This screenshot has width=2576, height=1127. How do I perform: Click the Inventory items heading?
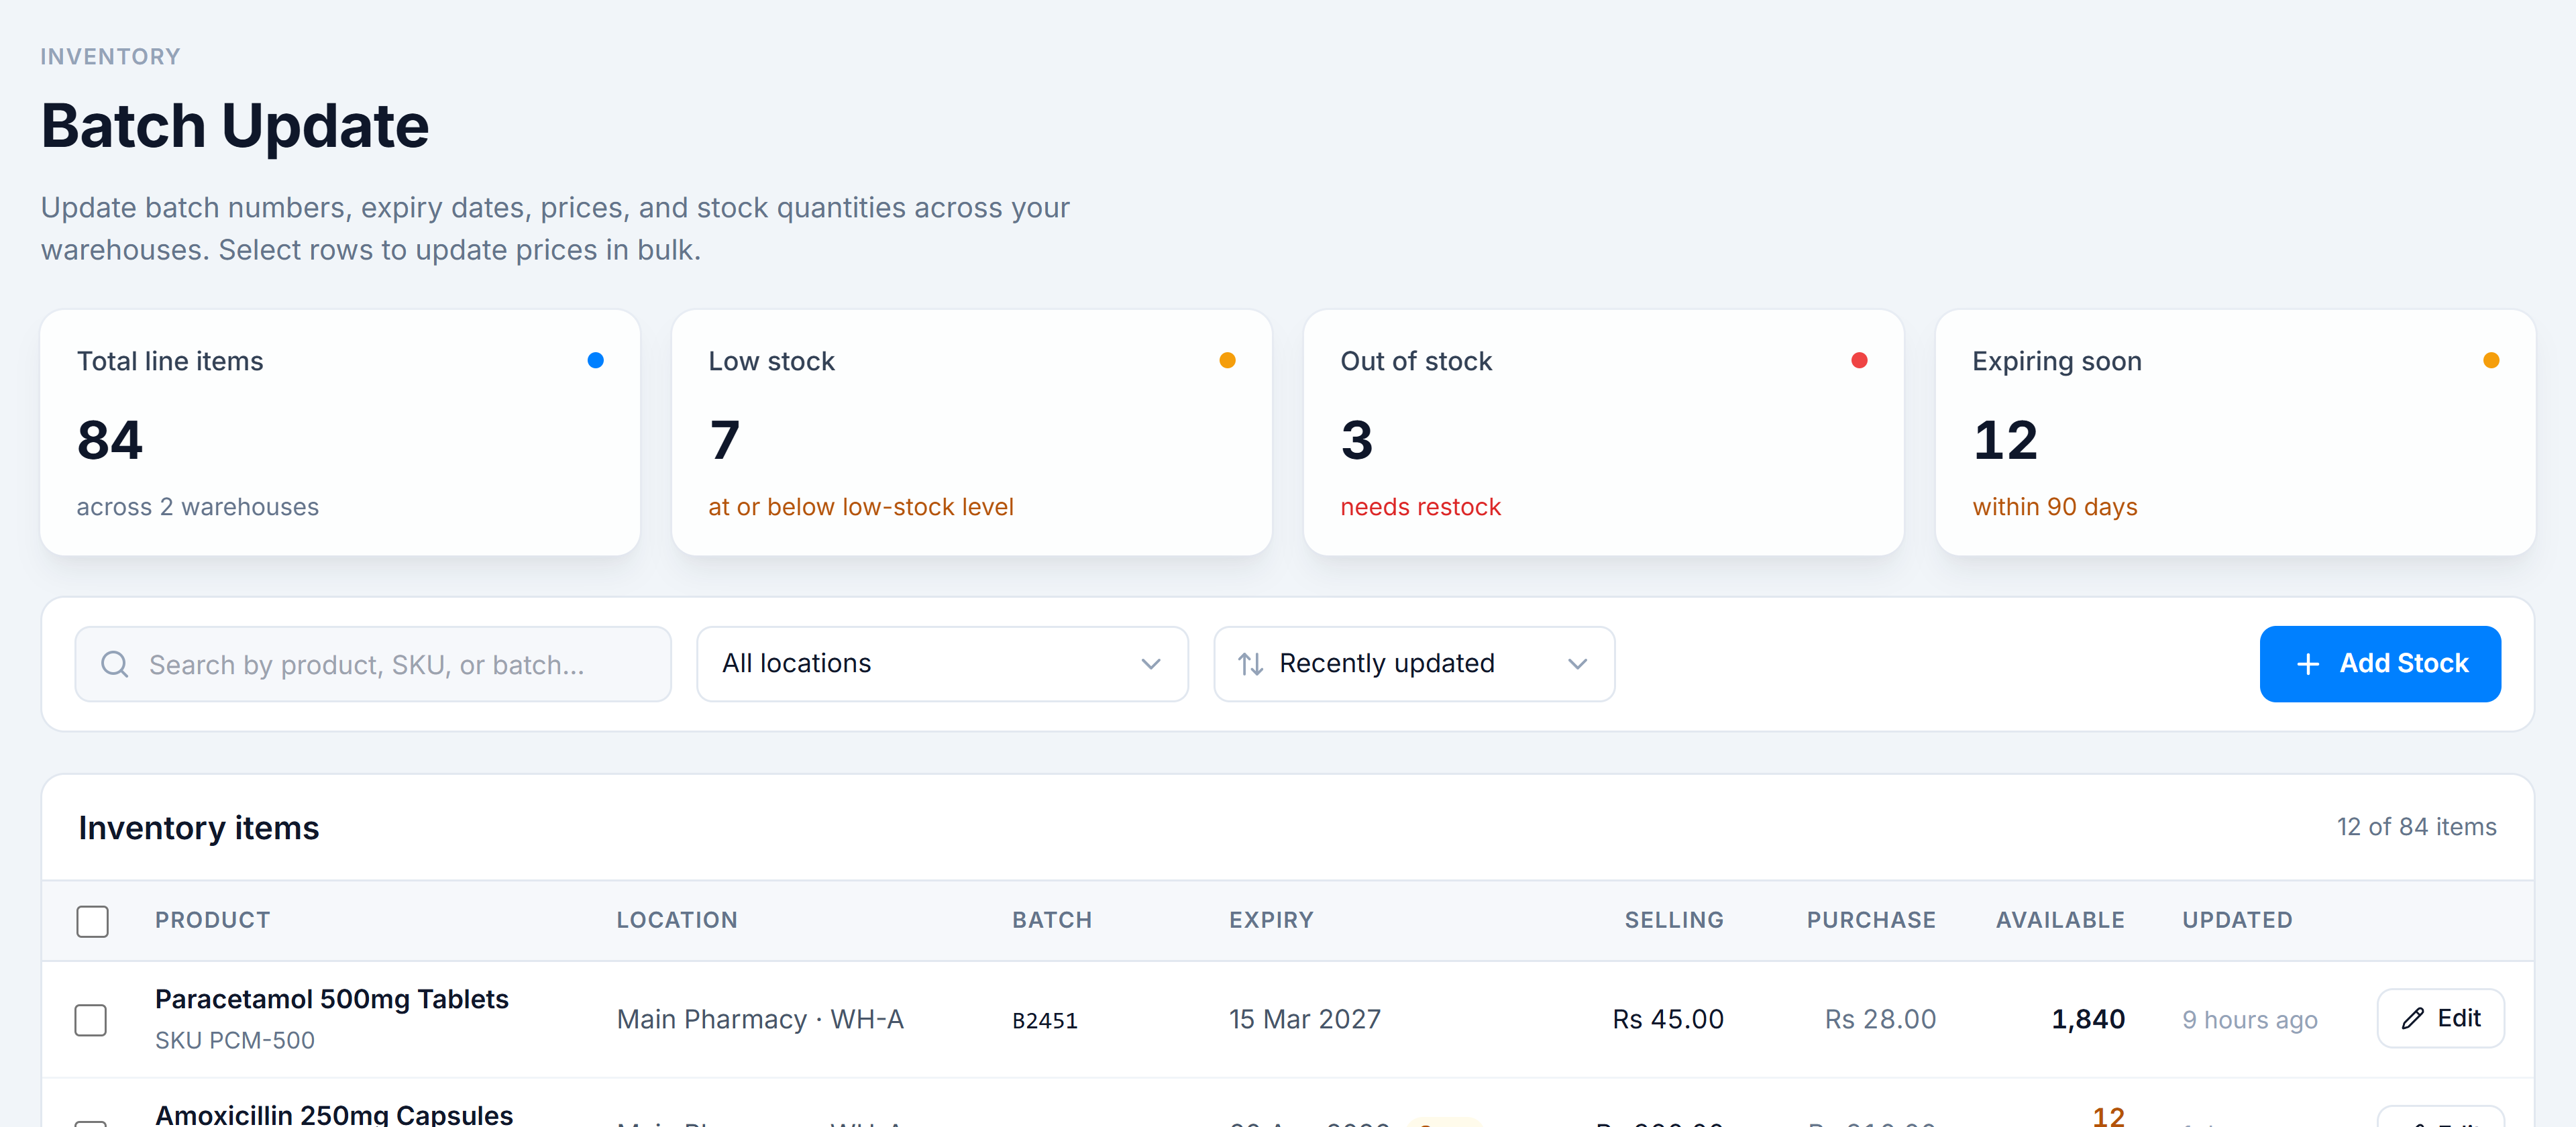(x=199, y=828)
